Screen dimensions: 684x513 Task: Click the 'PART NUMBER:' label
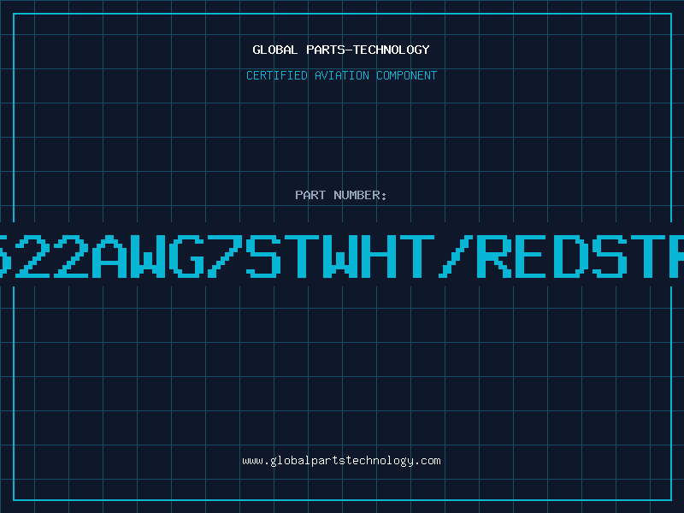pos(341,195)
